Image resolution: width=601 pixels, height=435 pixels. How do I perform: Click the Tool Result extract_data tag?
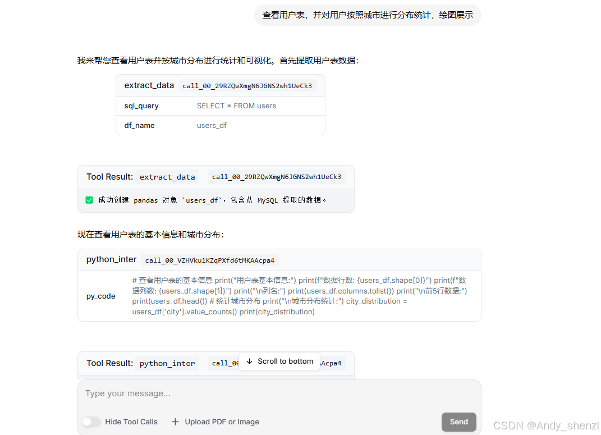pyautogui.click(x=167, y=177)
